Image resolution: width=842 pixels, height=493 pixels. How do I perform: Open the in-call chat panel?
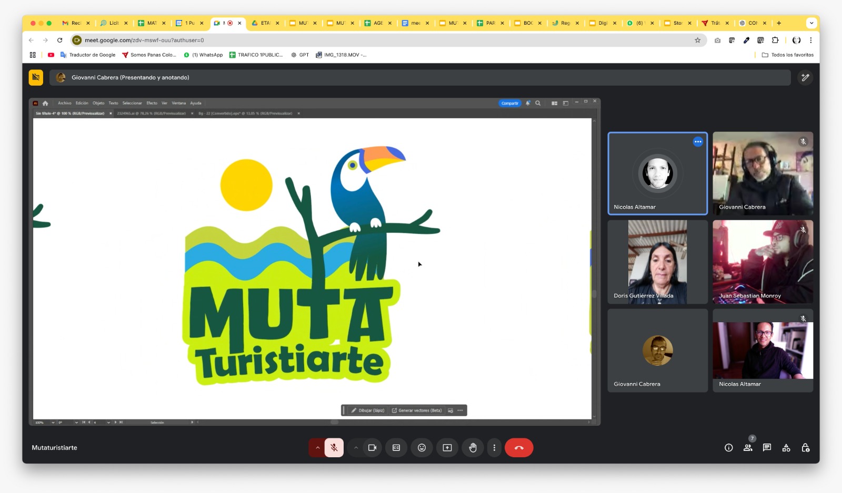[767, 448]
